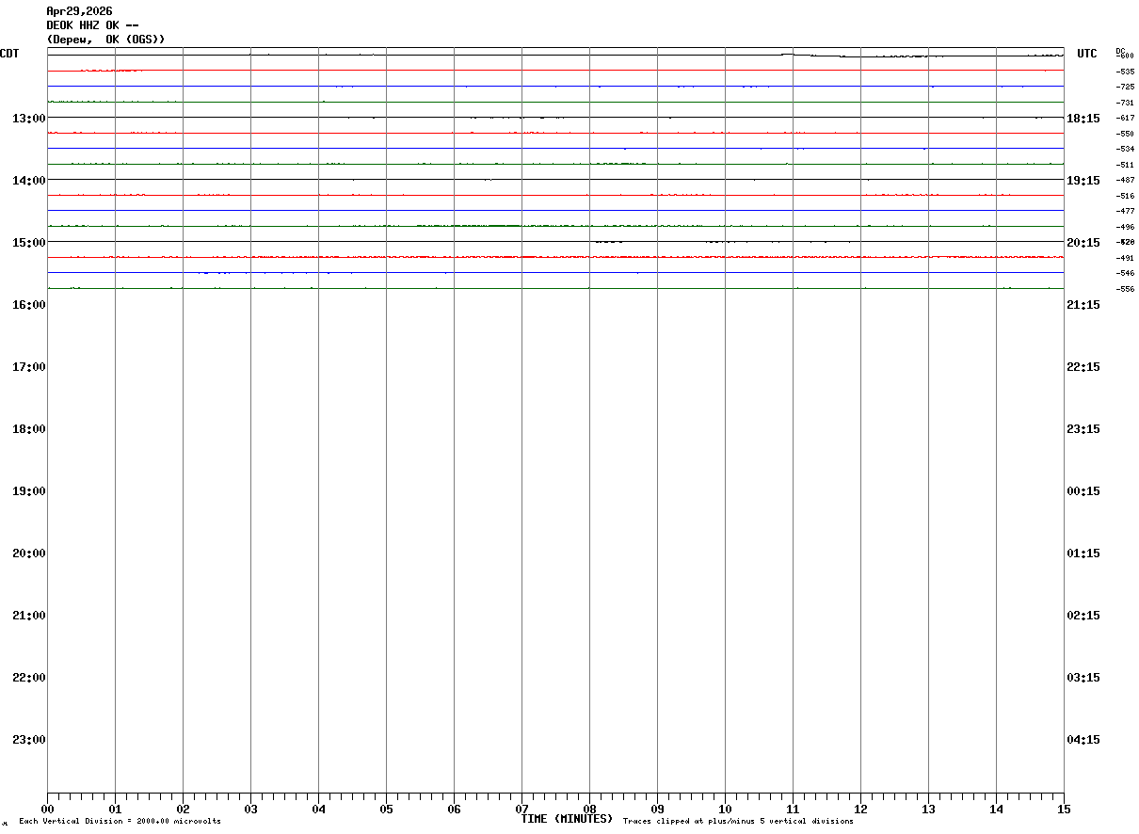1139x834 pixels.
Task: Select the -617 DC offset value
Action: click(1125, 118)
